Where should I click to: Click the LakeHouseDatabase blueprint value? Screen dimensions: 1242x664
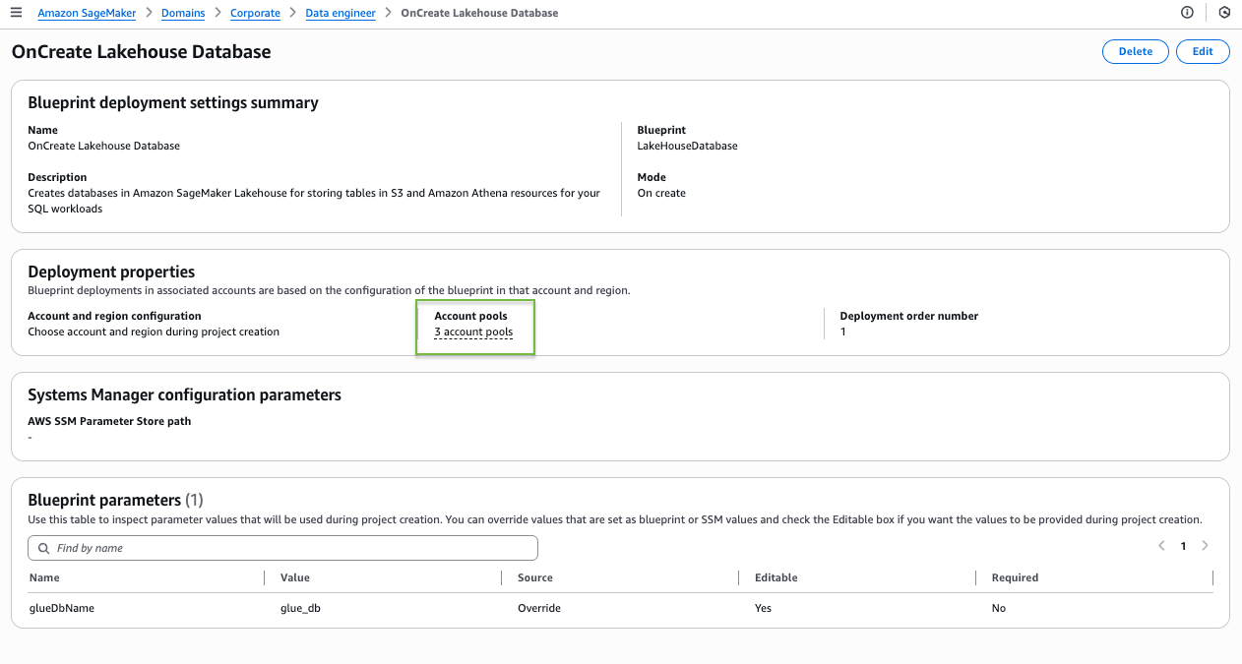[x=687, y=146]
